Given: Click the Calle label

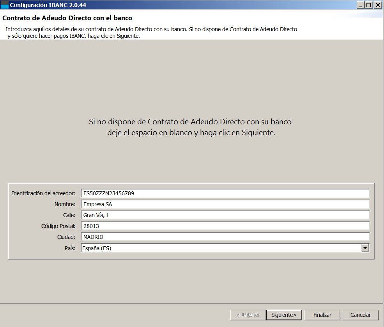Looking at the screenshot, I should click(69, 215).
